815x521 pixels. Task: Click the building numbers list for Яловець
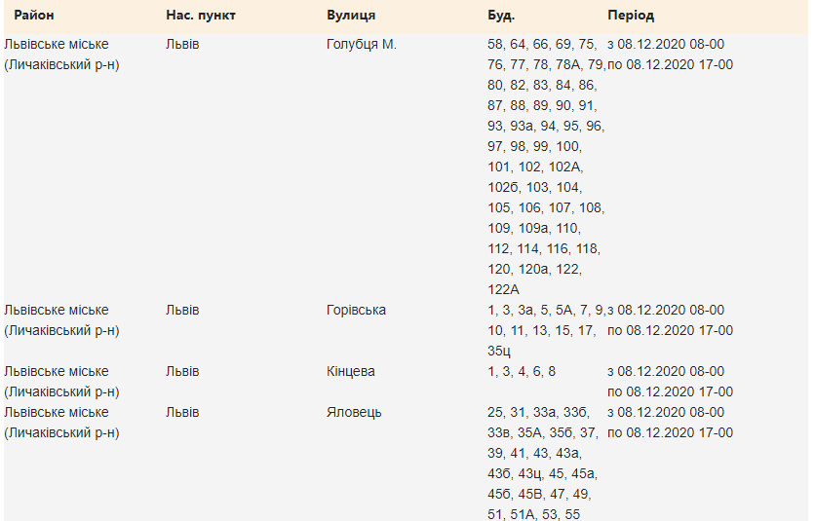click(x=543, y=464)
